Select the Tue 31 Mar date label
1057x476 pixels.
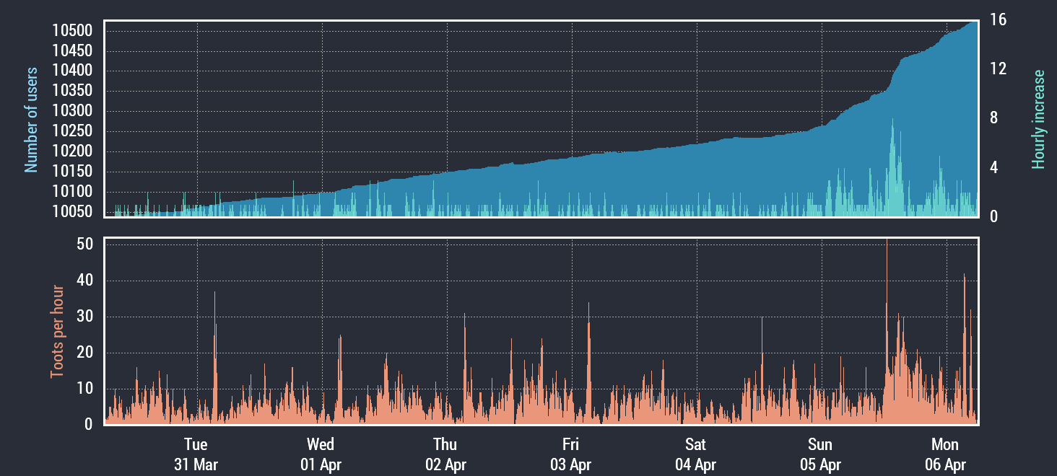pyautogui.click(x=196, y=454)
